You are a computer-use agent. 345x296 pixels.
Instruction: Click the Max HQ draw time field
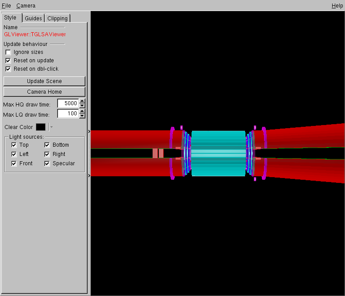[68, 103]
